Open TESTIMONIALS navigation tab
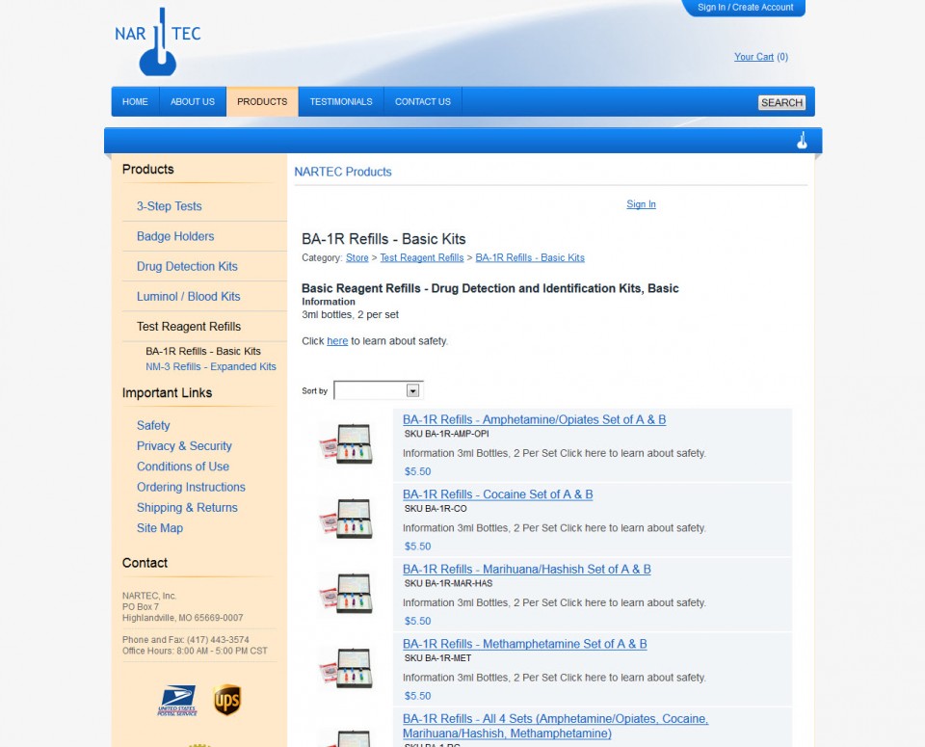This screenshot has height=747, width=925. coord(341,101)
